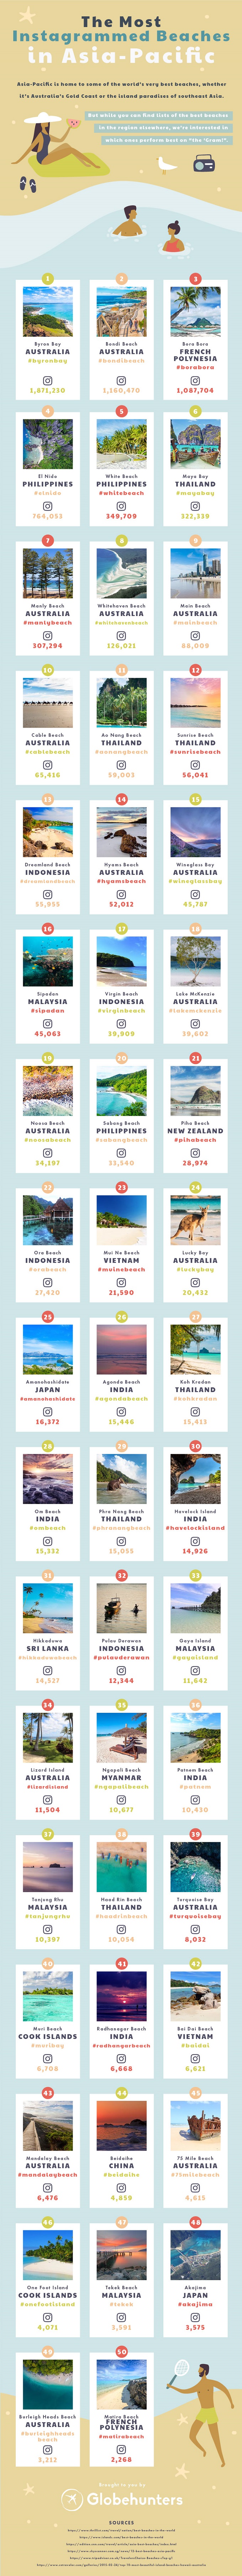Select the #whitehavenbeach hashtag
The width and height of the screenshot is (242, 2576).
click(121, 622)
